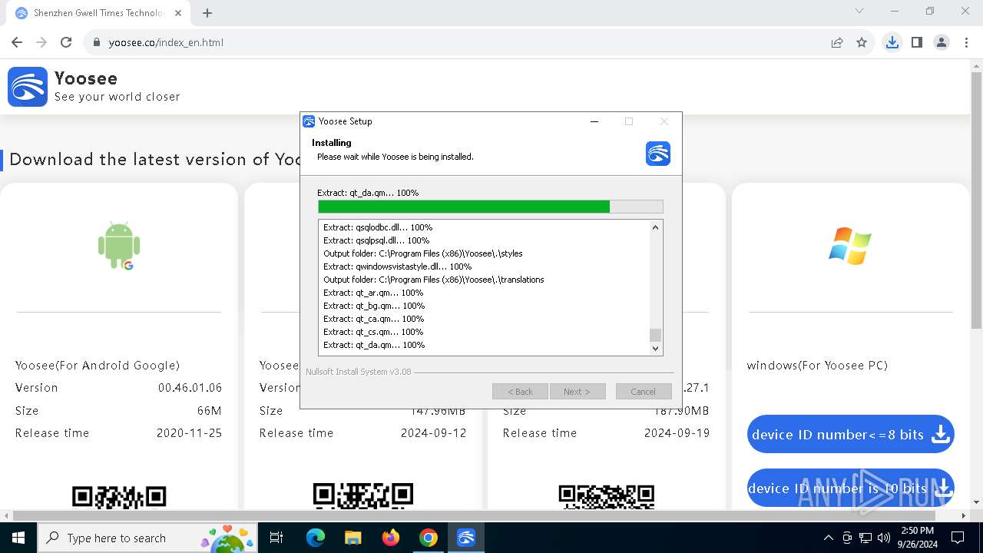Click Cancel in Yoosee Setup

point(643,392)
